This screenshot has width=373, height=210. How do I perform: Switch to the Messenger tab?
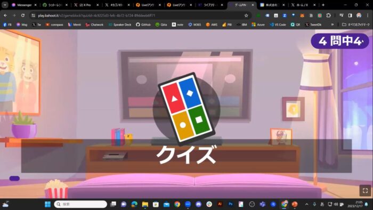(x=25, y=5)
